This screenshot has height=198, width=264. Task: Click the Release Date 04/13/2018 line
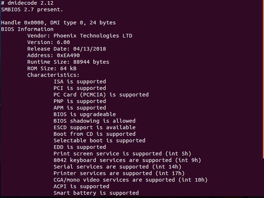pyautogui.click(x=67, y=49)
